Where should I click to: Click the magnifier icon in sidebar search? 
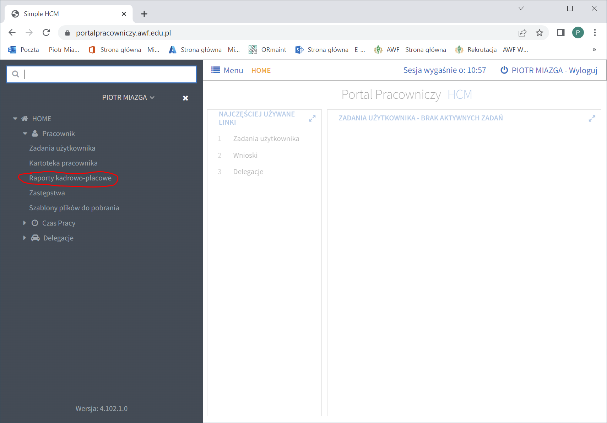pyautogui.click(x=15, y=74)
